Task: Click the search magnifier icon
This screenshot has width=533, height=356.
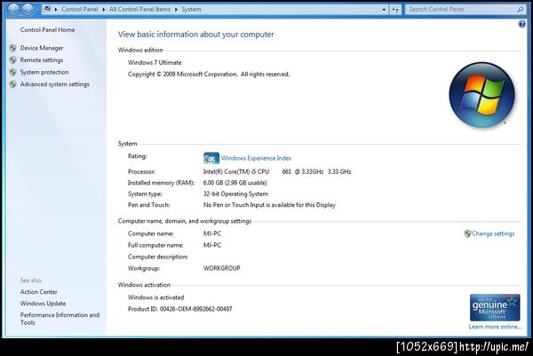Action: [x=520, y=10]
